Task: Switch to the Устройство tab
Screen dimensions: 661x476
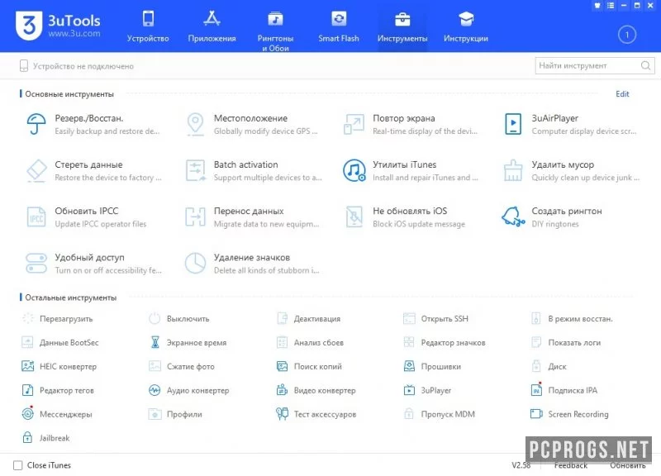Action: [148, 26]
